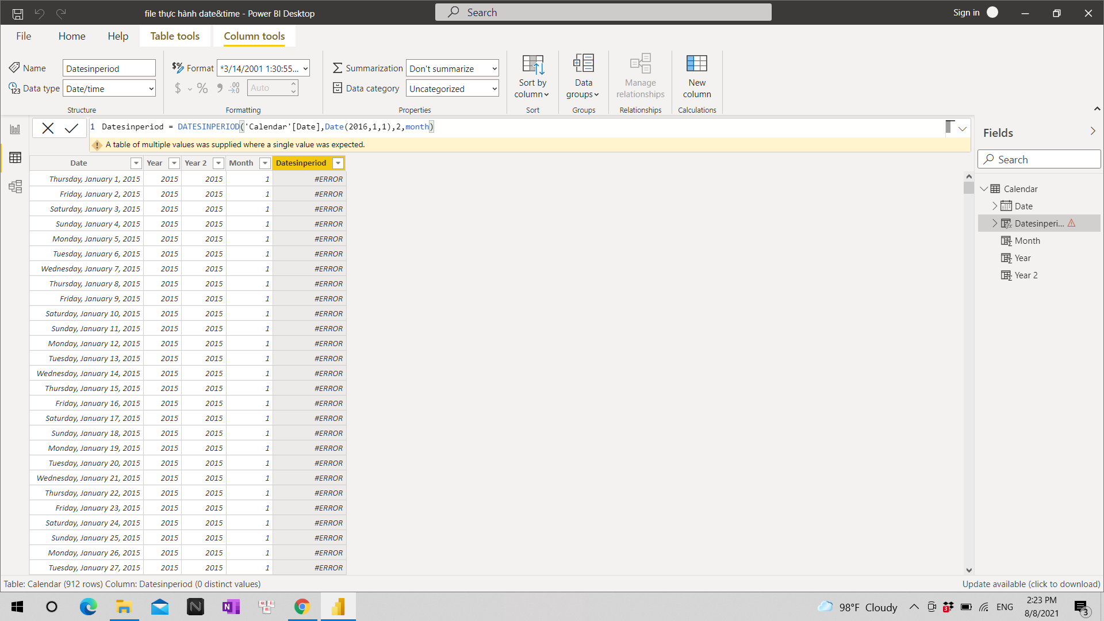Toggle thousands separator comma icon
The width and height of the screenshot is (1104, 621).
[219, 88]
